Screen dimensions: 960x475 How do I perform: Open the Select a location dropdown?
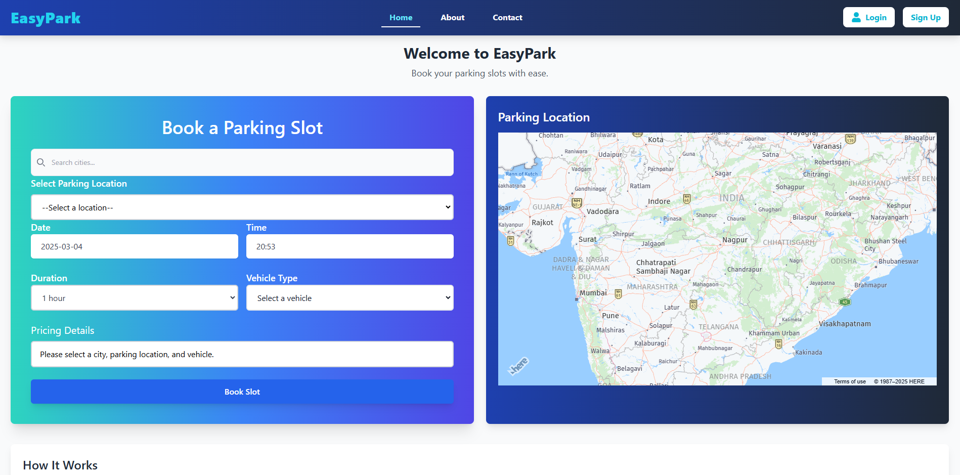click(242, 207)
